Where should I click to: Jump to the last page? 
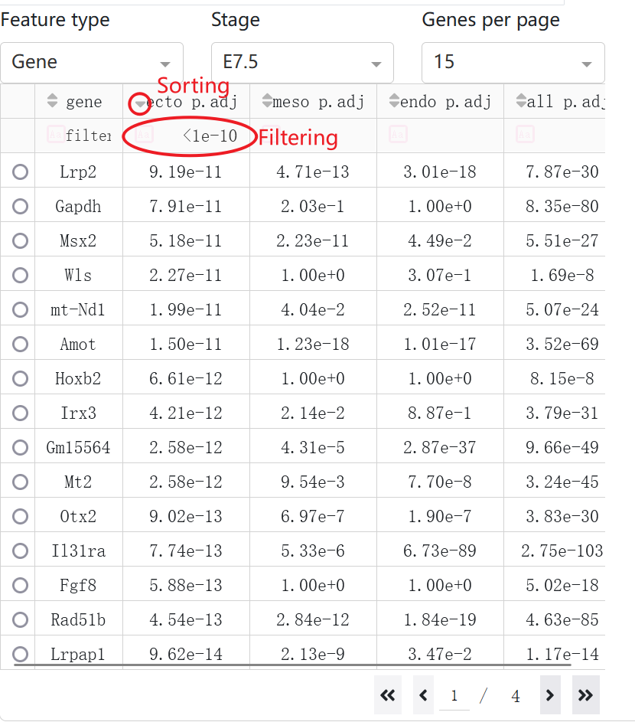click(585, 695)
